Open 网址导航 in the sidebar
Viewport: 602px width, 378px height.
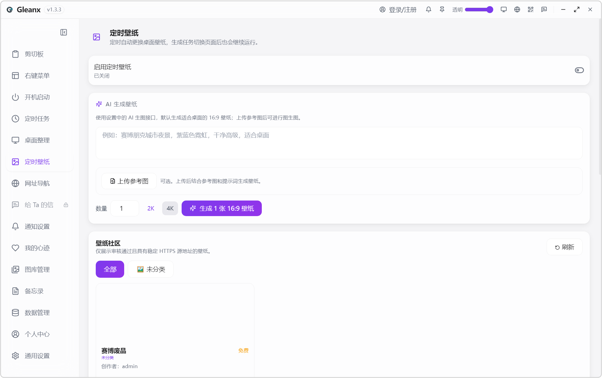(x=40, y=183)
